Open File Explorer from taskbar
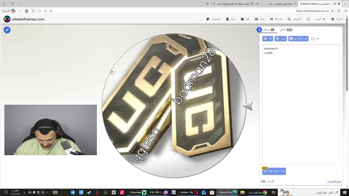Screen dimensions: 349x196 coord(242,192)
